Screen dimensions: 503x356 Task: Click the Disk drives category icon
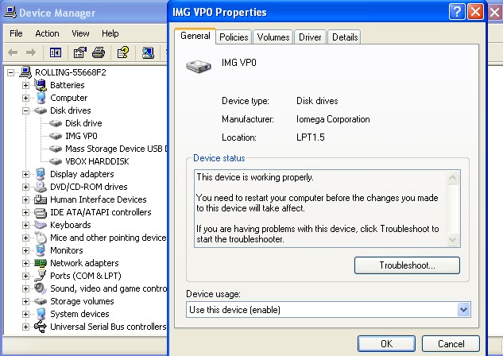click(x=41, y=110)
